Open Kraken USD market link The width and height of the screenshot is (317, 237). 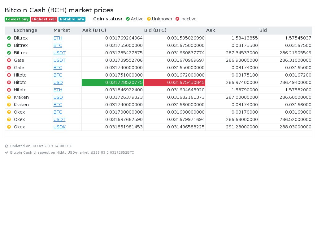(x=58, y=97)
